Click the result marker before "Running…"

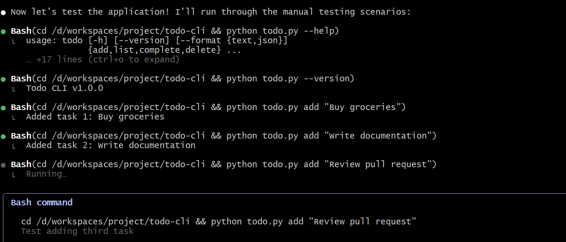click(x=14, y=175)
